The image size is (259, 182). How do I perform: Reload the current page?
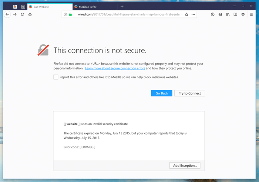22,14
